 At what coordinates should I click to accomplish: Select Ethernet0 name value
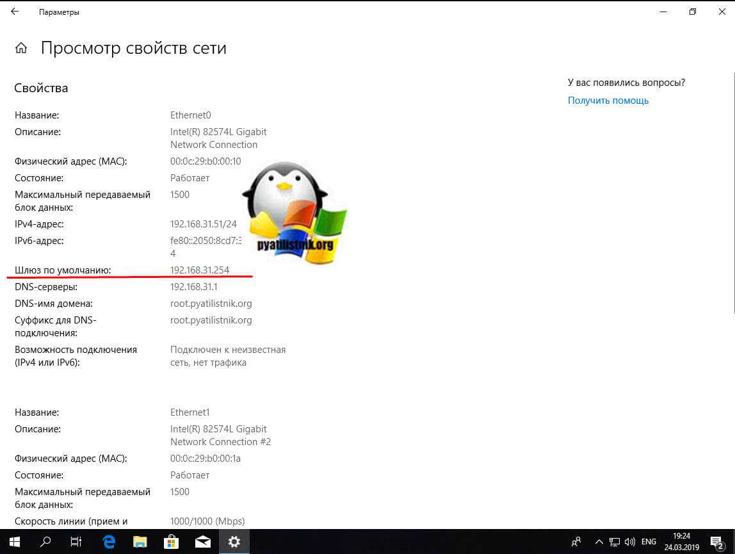tap(190, 115)
